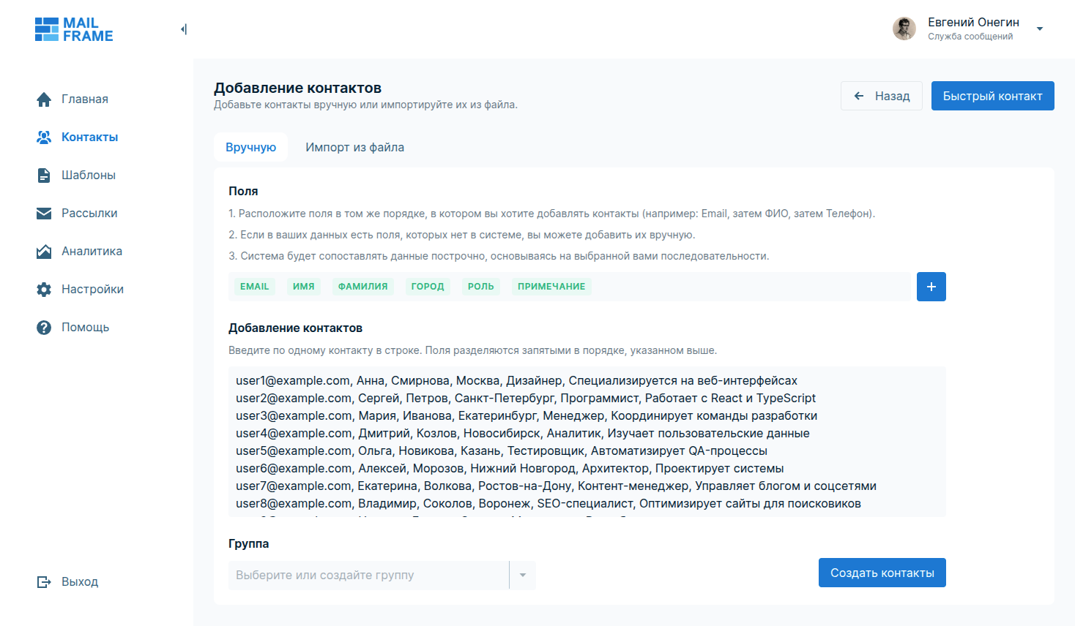The image size is (1075, 626).
Task: Click the Home house icon in sidebar
Action: [x=44, y=99]
